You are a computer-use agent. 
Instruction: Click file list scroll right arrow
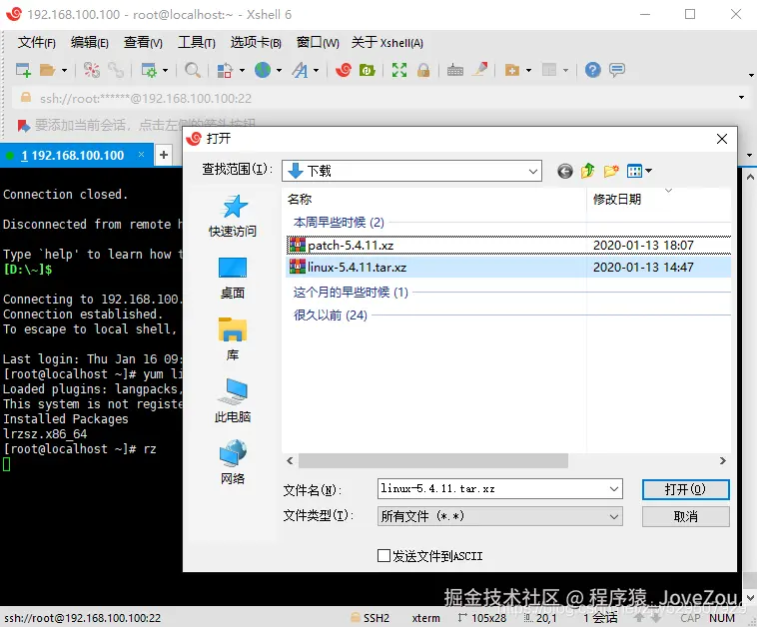pyautogui.click(x=723, y=461)
